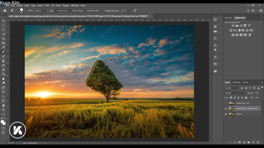Open the Help menu

point(82,5)
